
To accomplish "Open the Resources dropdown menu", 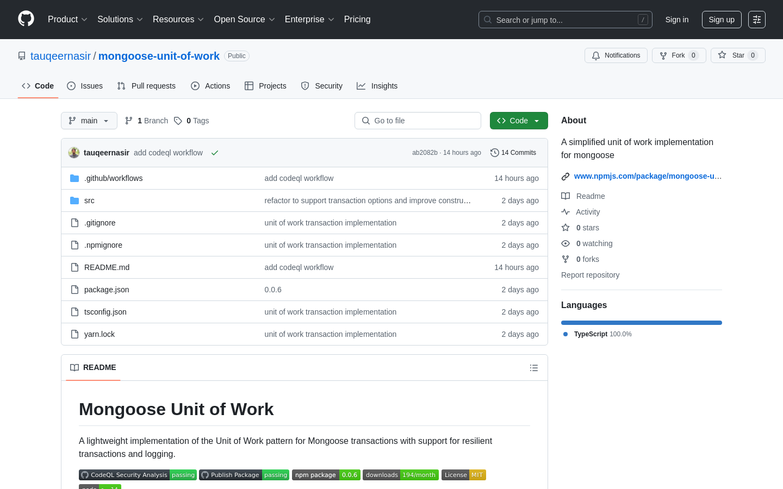I will click(178, 20).
